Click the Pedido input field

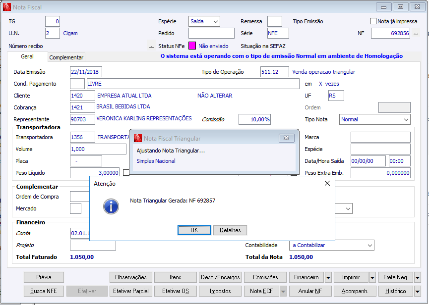pos(211,33)
